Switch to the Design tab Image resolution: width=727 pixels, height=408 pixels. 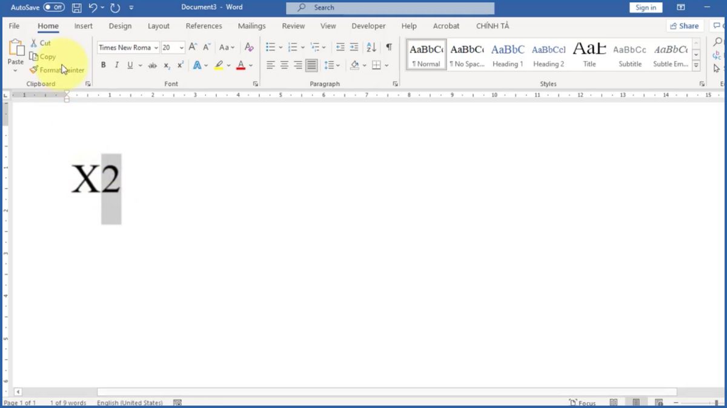(120, 26)
